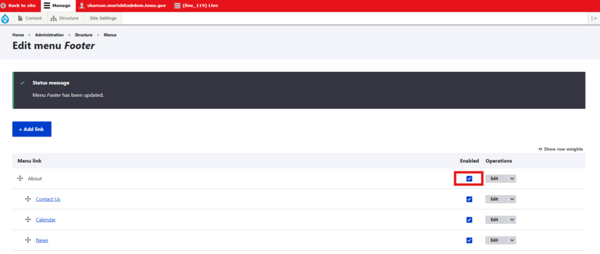Viewport: 600px width, 254px height.
Task: Click the drag handle beside Calendar
Action: tap(28, 219)
